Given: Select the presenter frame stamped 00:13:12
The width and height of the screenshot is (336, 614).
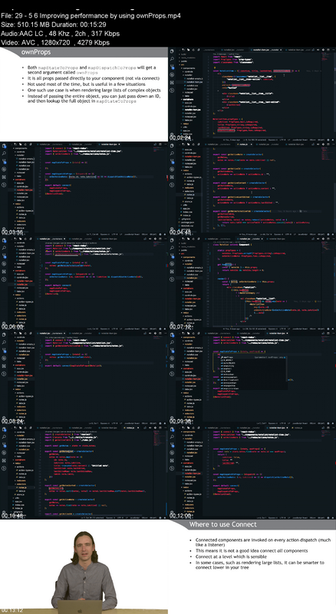Looking at the screenshot, I should click(x=84, y=567).
